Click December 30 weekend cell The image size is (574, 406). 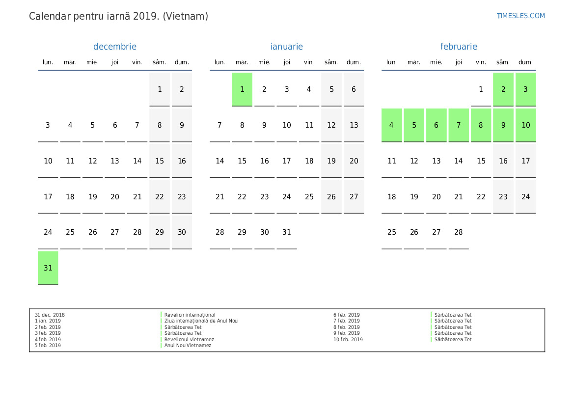click(x=182, y=232)
